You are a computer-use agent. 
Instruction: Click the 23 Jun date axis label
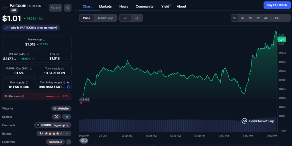coord(103,136)
